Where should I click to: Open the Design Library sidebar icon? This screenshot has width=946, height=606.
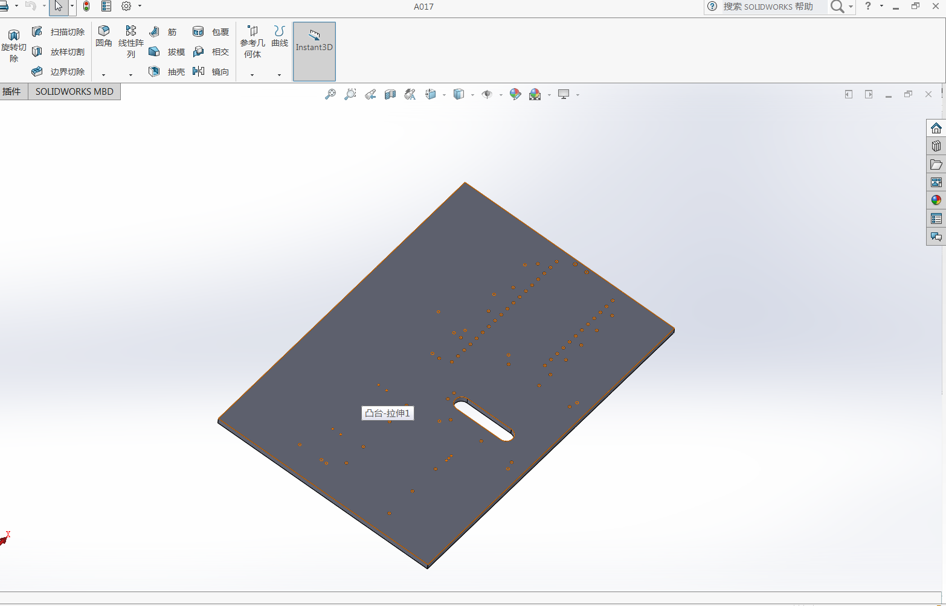[x=936, y=146]
